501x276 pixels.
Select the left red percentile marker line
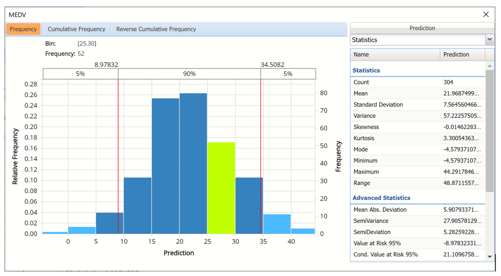[118, 153]
